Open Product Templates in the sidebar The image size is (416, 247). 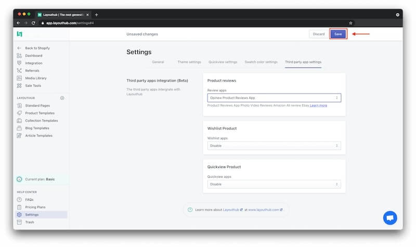pos(40,113)
